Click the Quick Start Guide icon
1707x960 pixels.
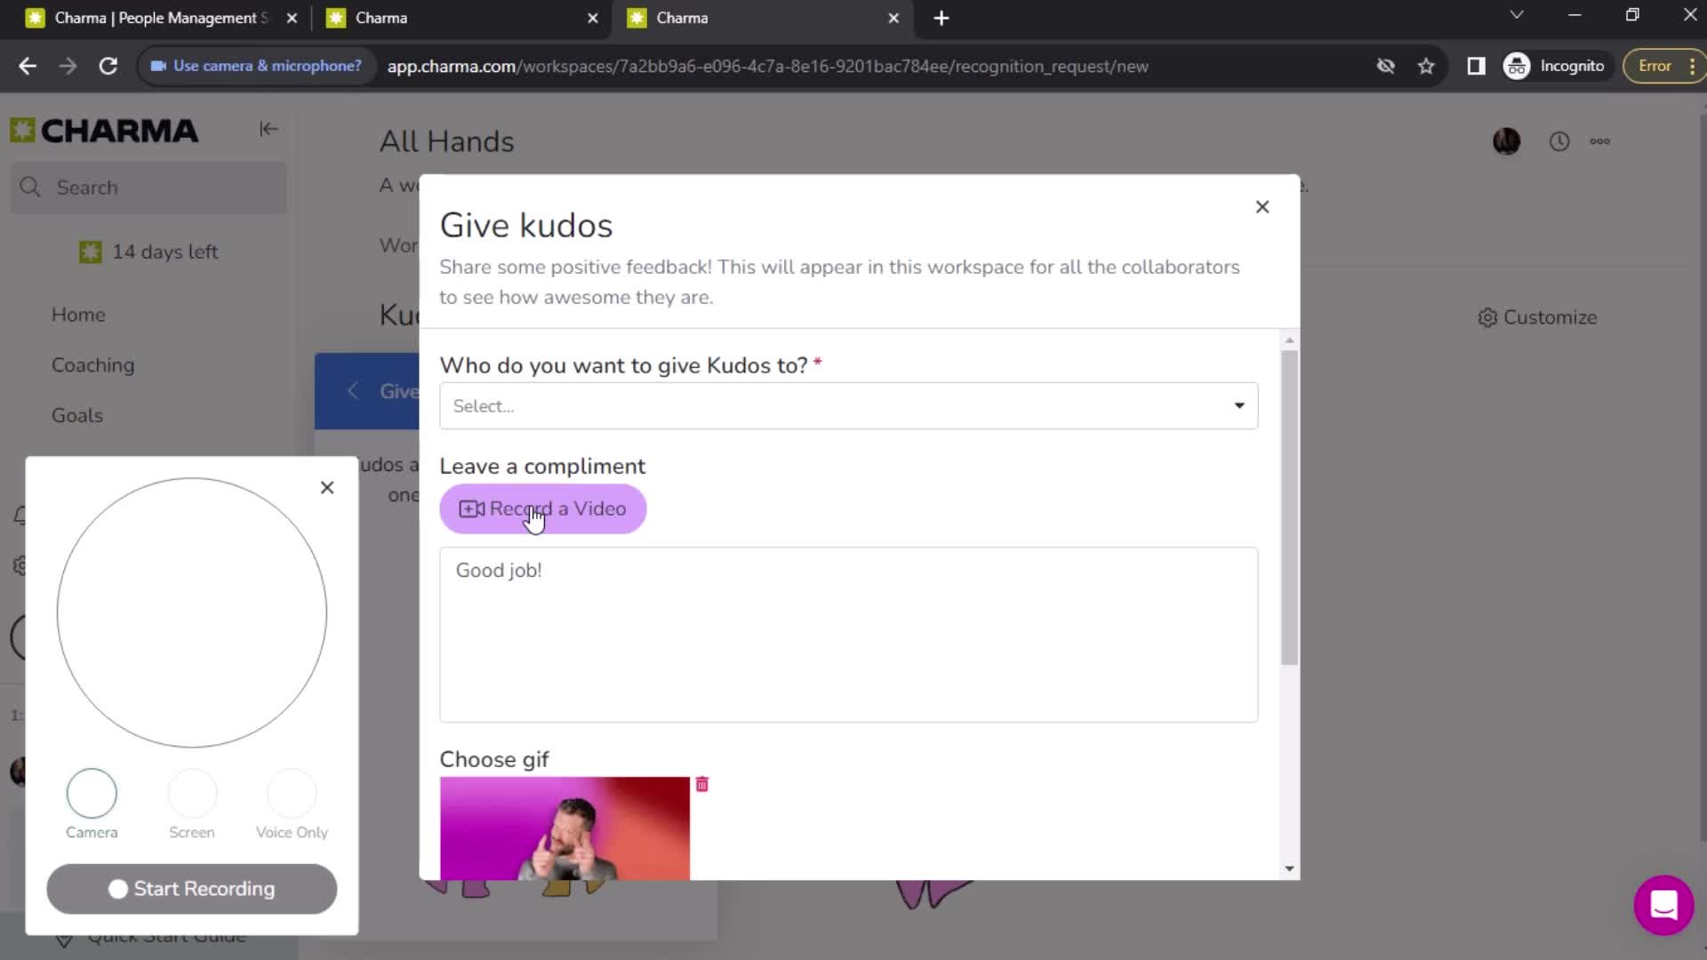pos(65,937)
